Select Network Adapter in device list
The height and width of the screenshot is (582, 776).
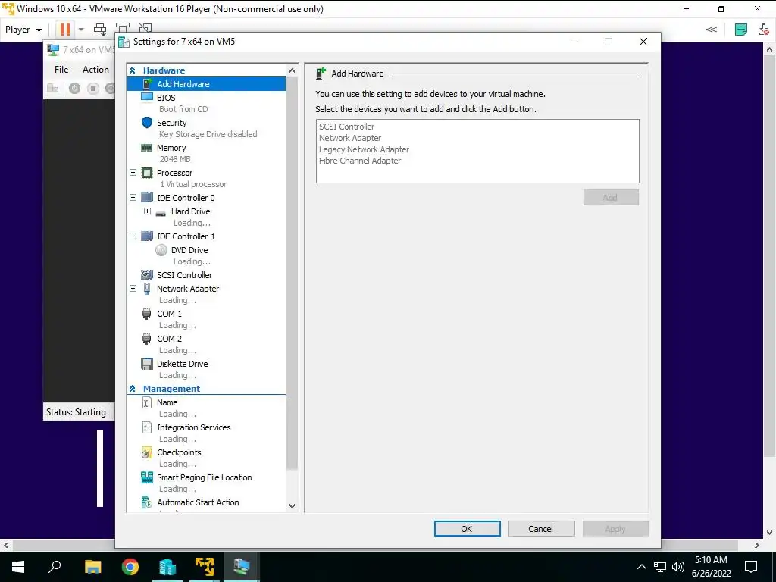point(350,138)
